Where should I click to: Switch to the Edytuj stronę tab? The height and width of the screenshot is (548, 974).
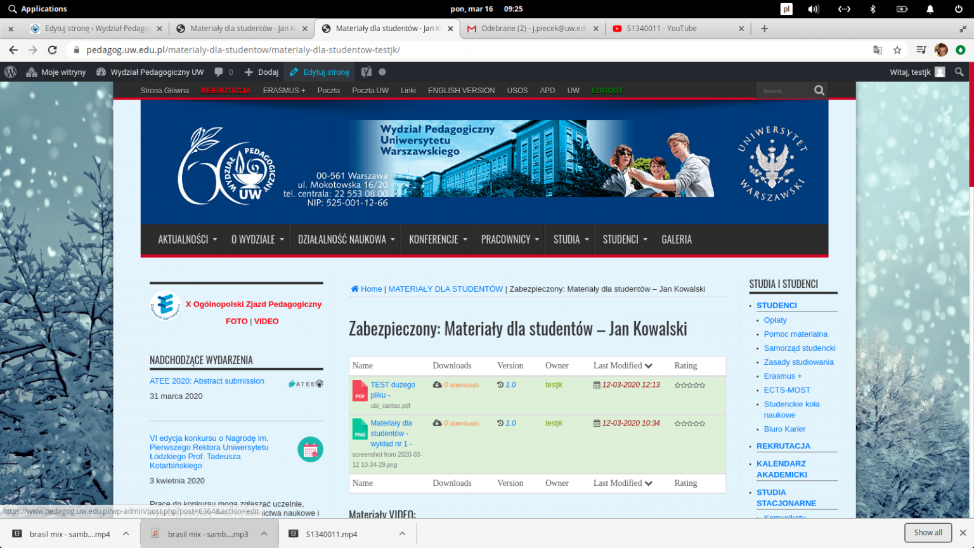pyautogui.click(x=96, y=29)
